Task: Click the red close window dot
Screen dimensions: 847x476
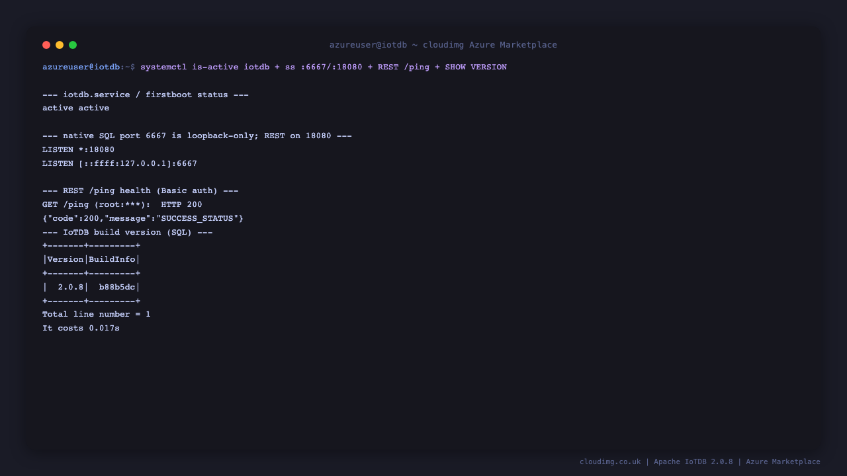Action: point(46,45)
